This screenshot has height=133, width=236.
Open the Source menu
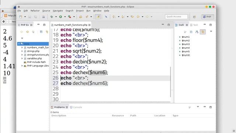coord(46,11)
